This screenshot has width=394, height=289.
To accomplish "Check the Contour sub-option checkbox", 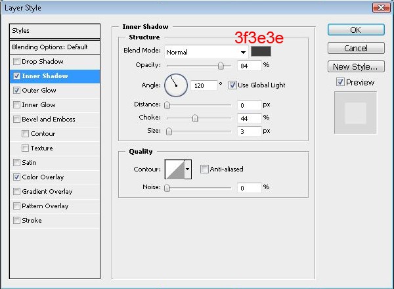I will tap(25, 134).
